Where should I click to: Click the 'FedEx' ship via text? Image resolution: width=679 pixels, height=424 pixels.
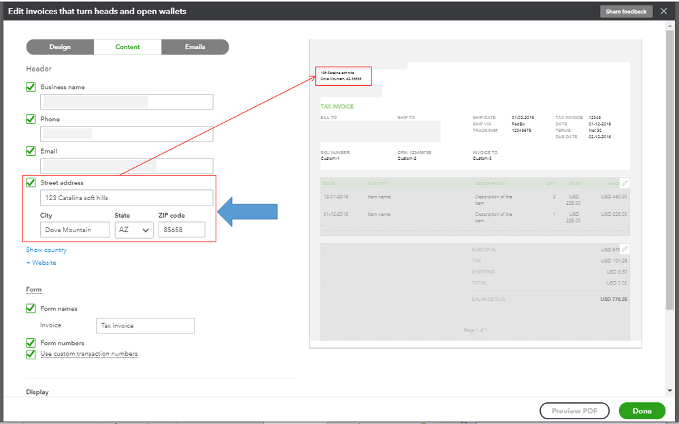tap(518, 124)
